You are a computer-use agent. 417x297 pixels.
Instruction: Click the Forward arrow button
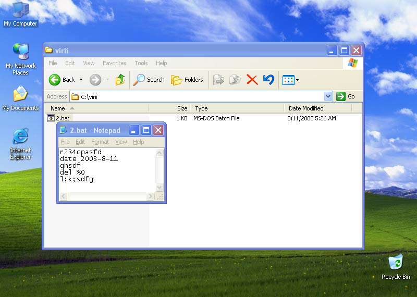point(95,80)
